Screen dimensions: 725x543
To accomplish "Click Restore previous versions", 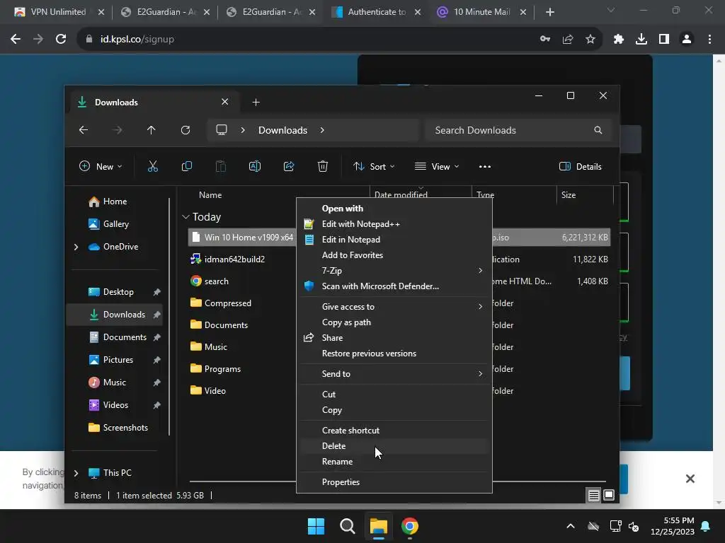I will [x=394, y=354].
